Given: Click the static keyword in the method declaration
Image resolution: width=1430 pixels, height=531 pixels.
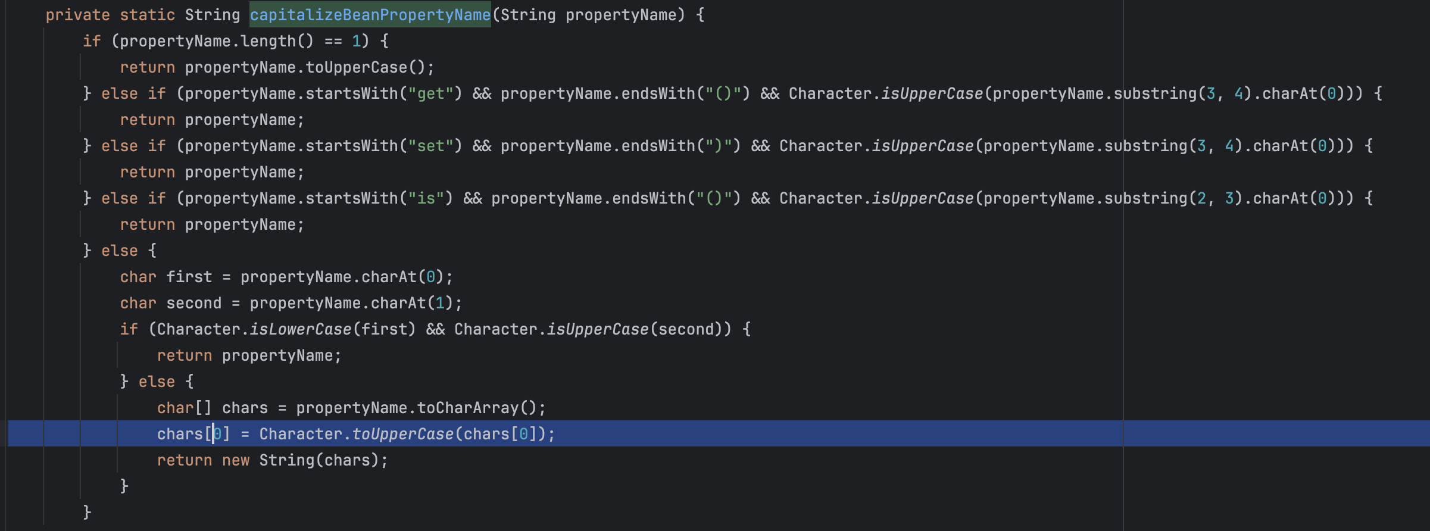Looking at the screenshot, I should (147, 15).
